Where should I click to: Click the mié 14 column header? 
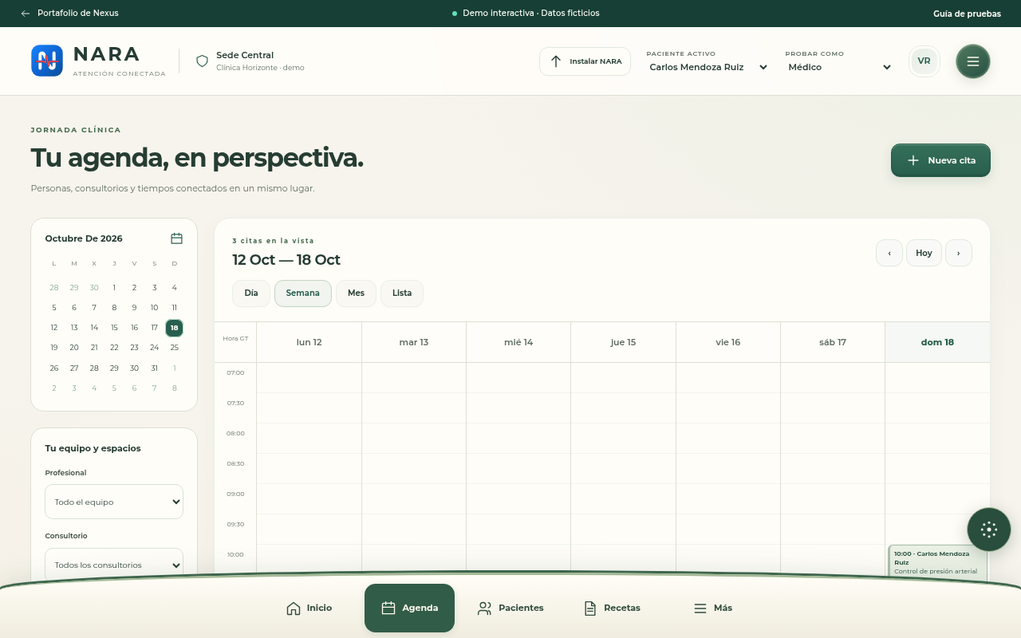[x=518, y=342]
